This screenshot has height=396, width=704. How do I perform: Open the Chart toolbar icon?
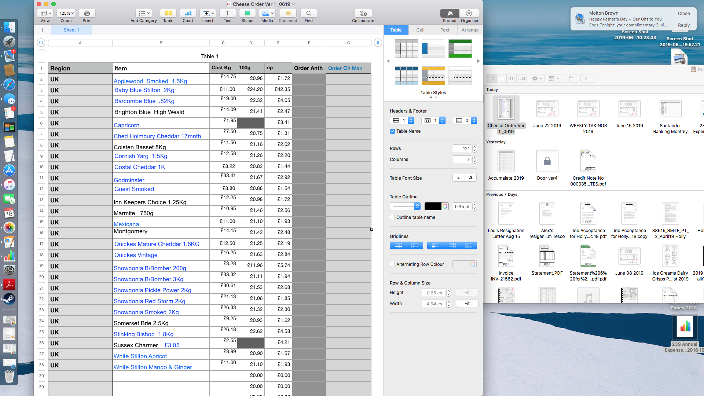(x=188, y=14)
